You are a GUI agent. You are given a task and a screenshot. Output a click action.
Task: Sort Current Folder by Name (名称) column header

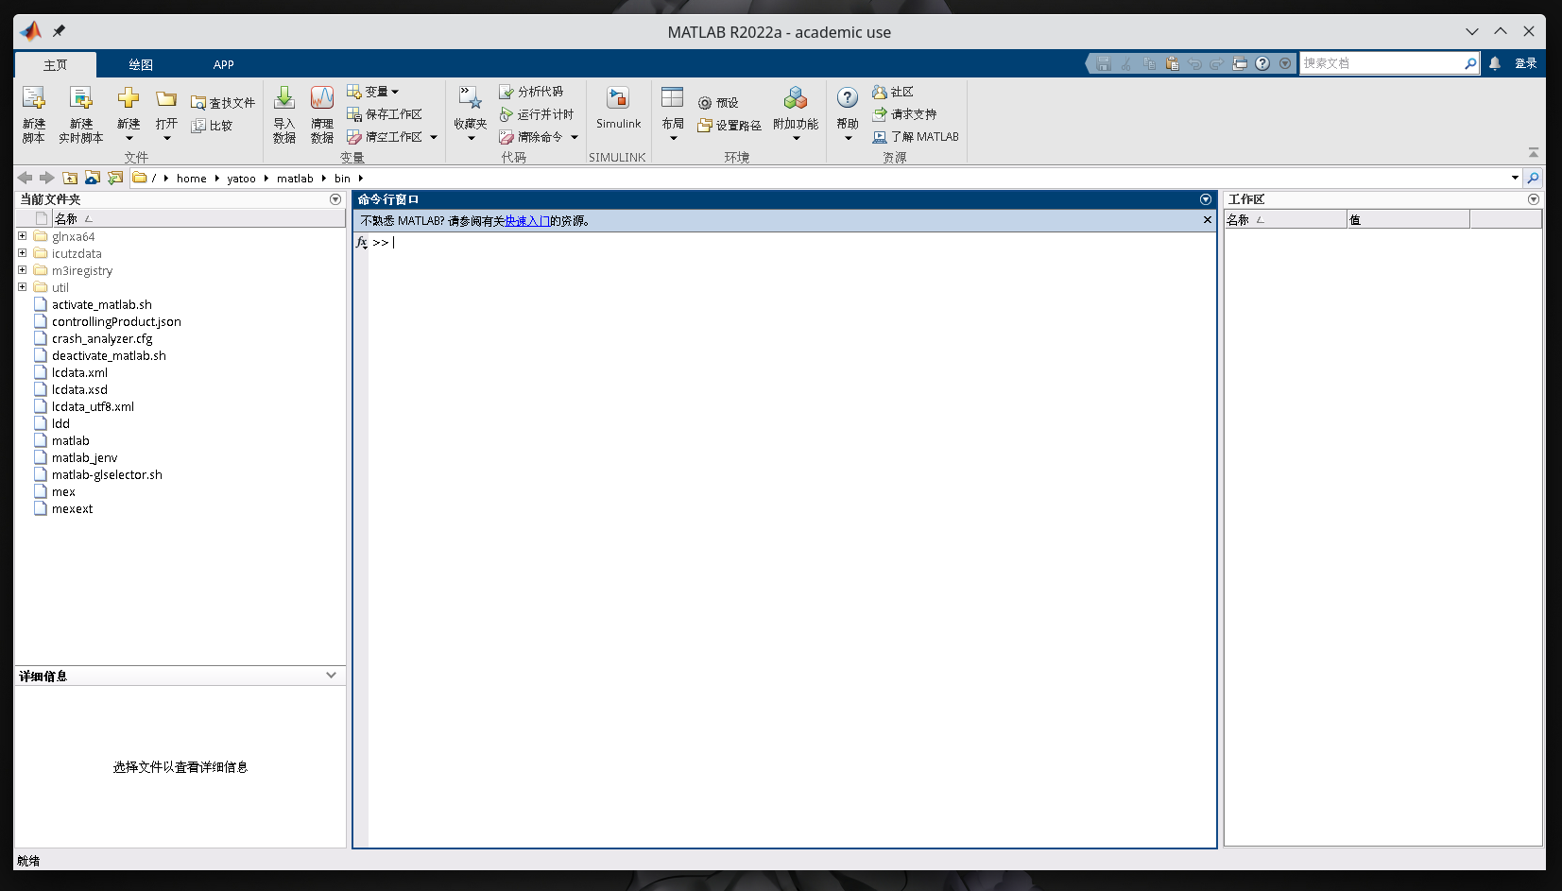pos(198,219)
